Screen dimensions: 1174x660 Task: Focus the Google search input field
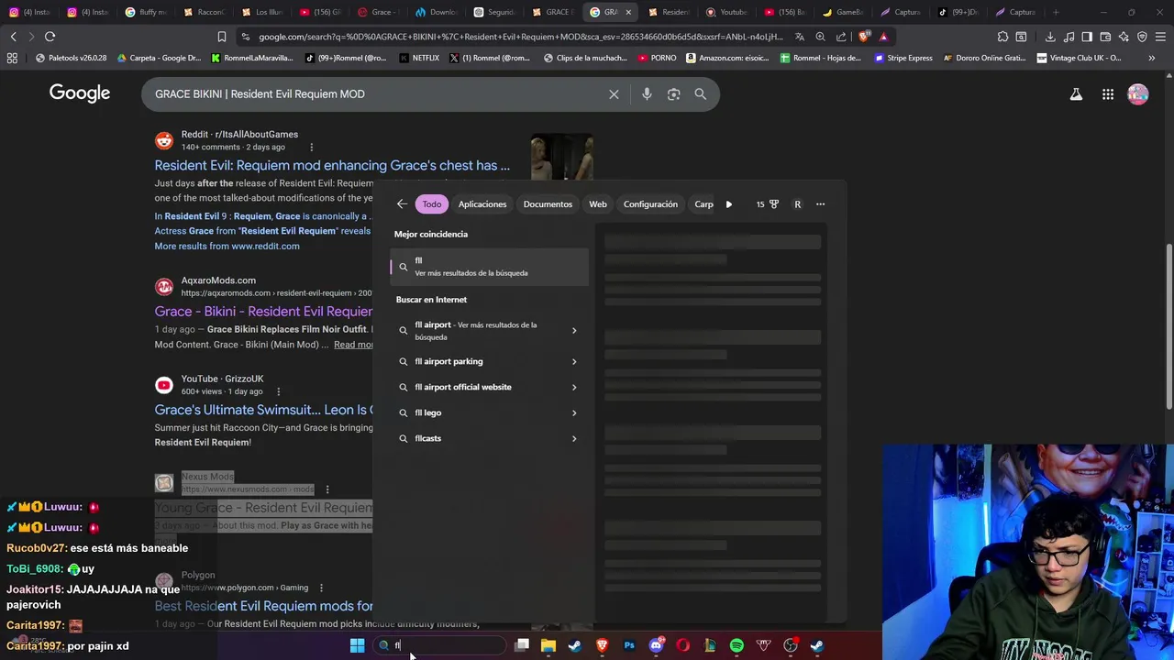[x=376, y=93]
